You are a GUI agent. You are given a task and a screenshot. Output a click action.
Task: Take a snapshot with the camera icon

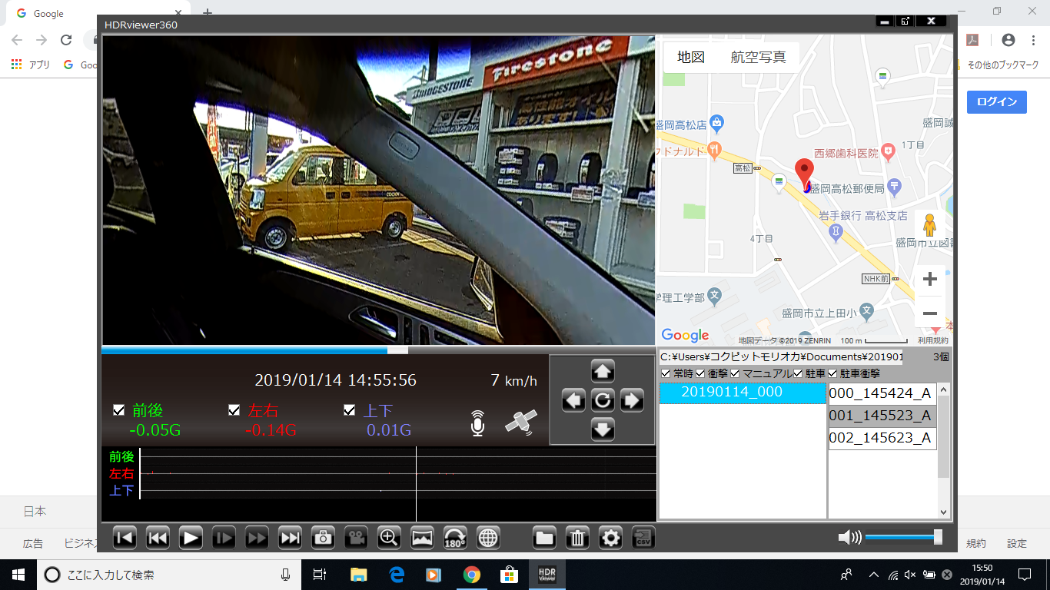[x=323, y=538]
